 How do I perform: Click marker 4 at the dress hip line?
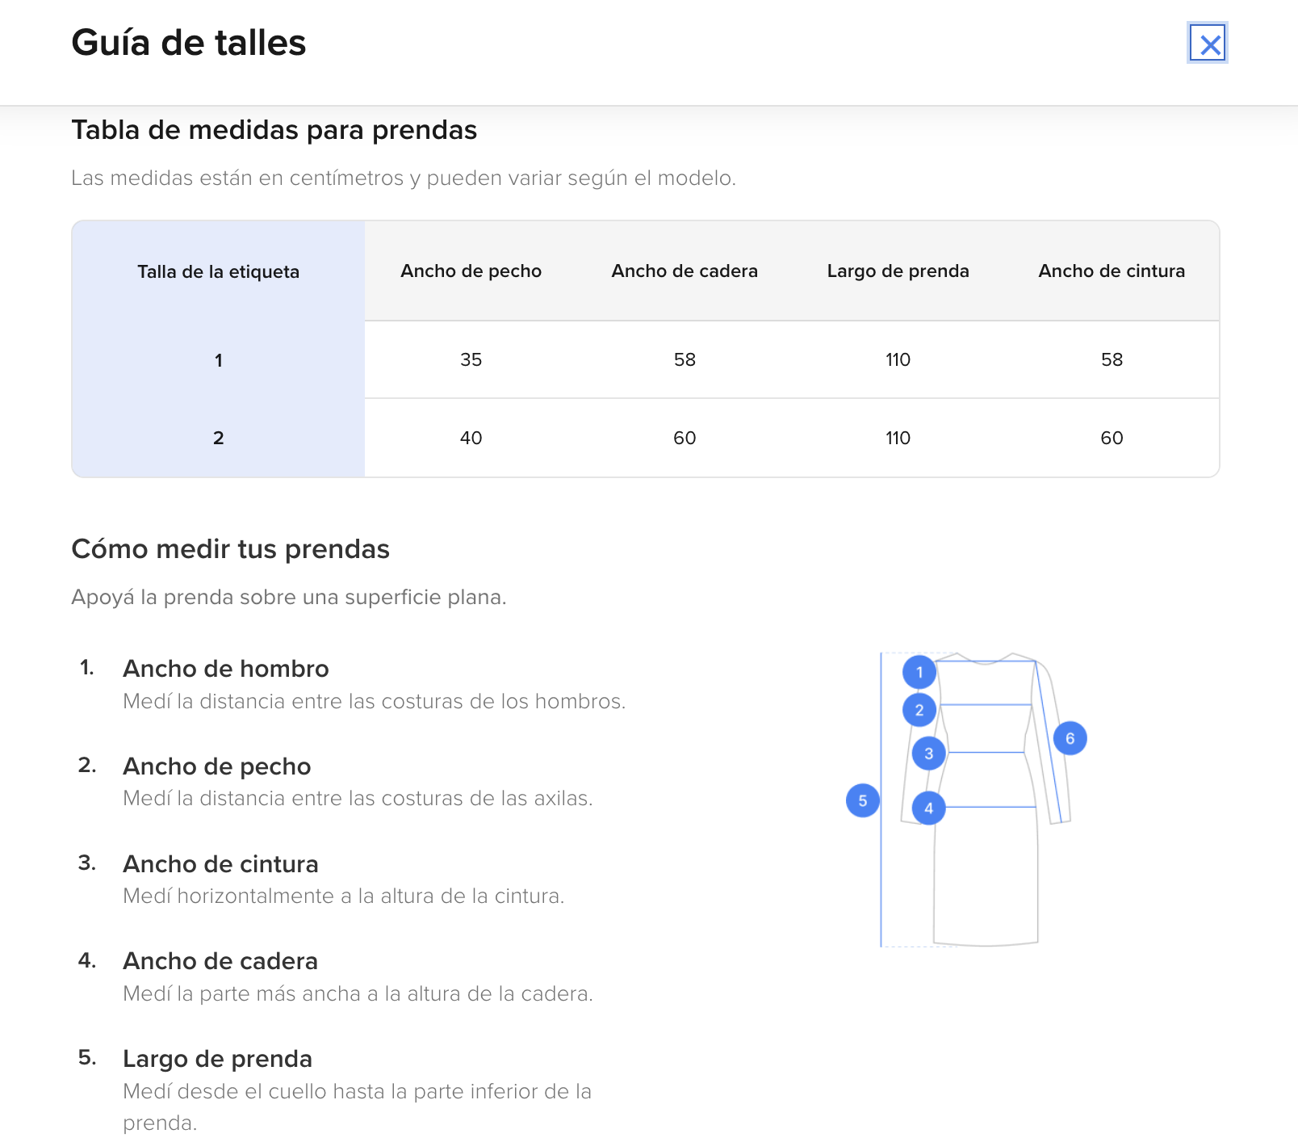pos(929,808)
